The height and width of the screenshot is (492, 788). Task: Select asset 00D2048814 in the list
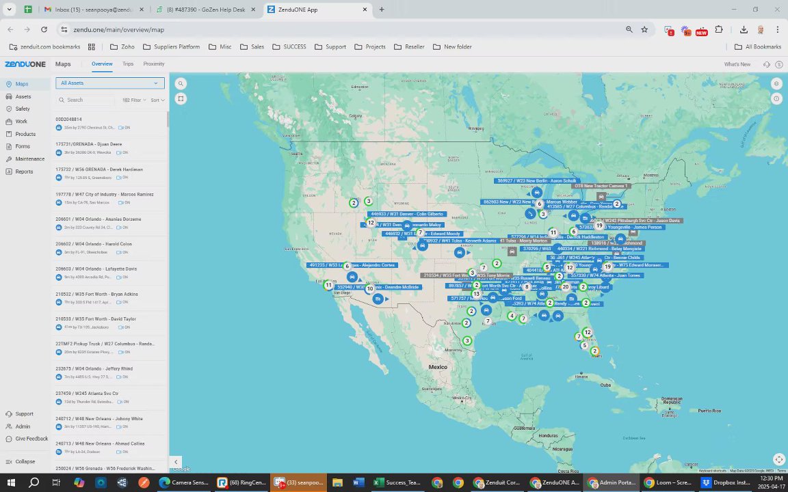[109, 124]
